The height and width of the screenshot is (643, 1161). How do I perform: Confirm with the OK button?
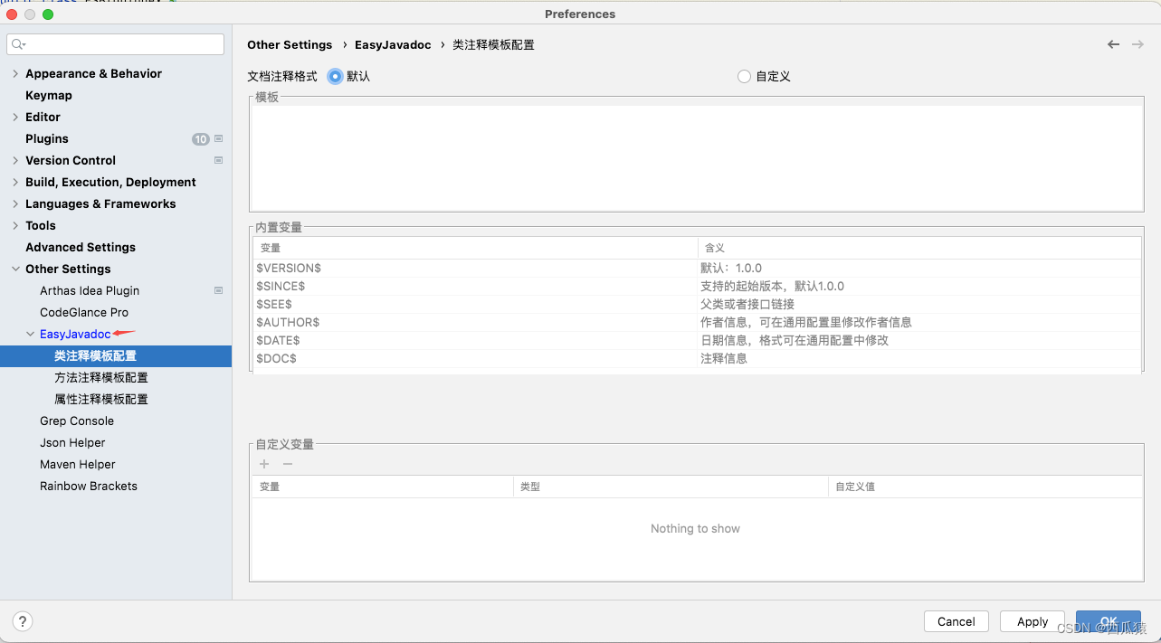click(1109, 621)
